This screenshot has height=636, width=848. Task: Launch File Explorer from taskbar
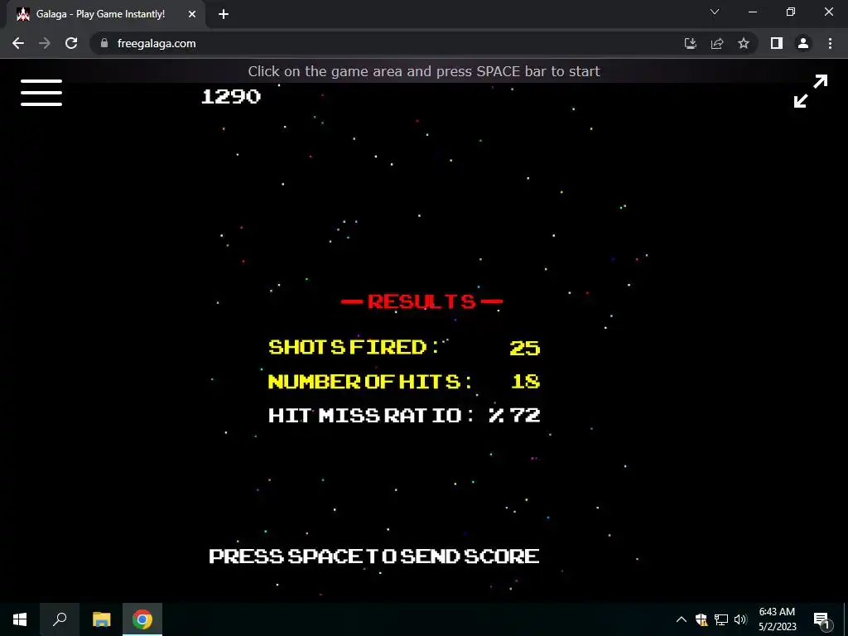(101, 619)
